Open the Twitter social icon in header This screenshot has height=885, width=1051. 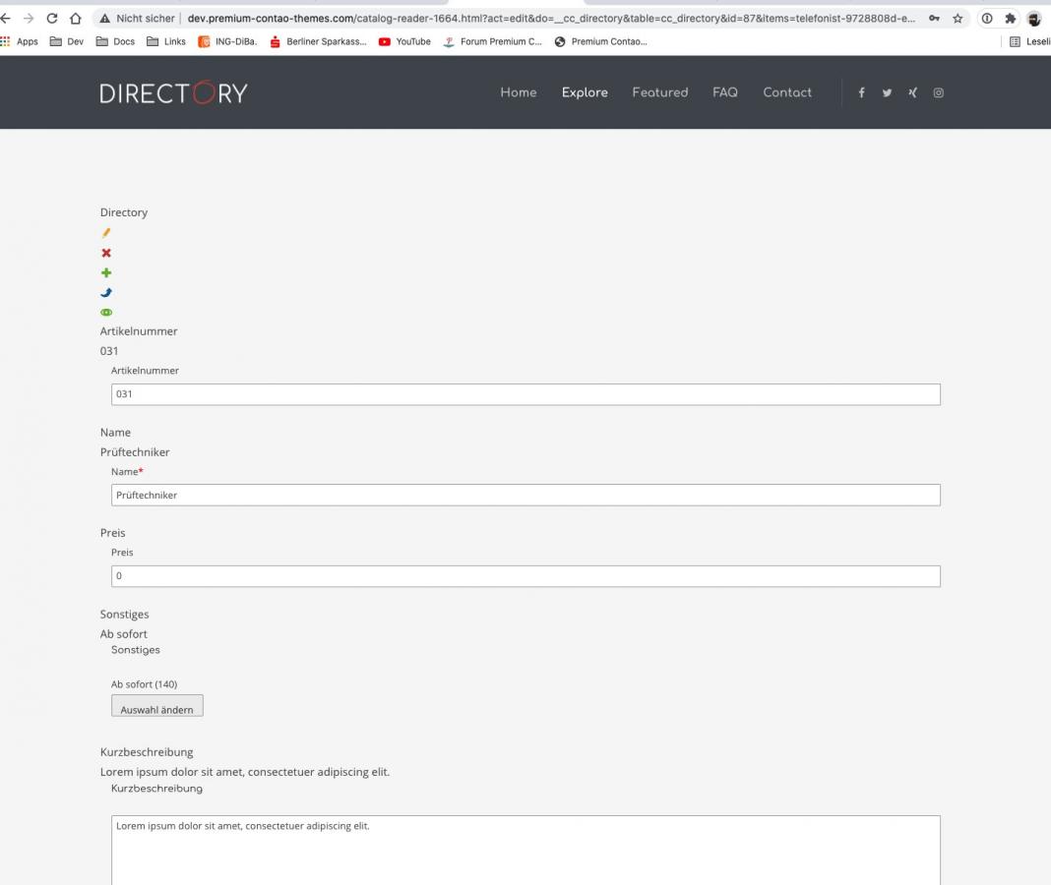[x=887, y=92]
